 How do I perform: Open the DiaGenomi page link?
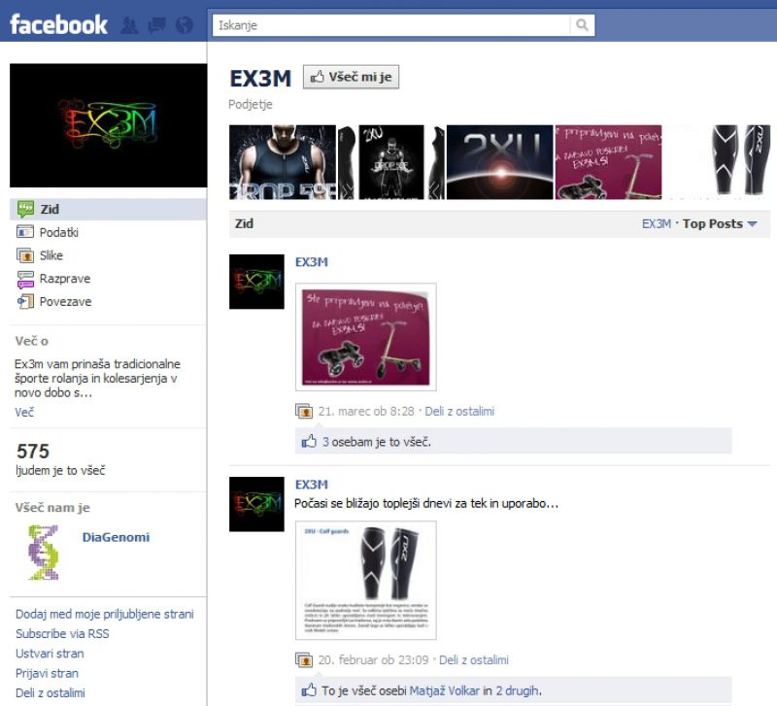click(116, 537)
